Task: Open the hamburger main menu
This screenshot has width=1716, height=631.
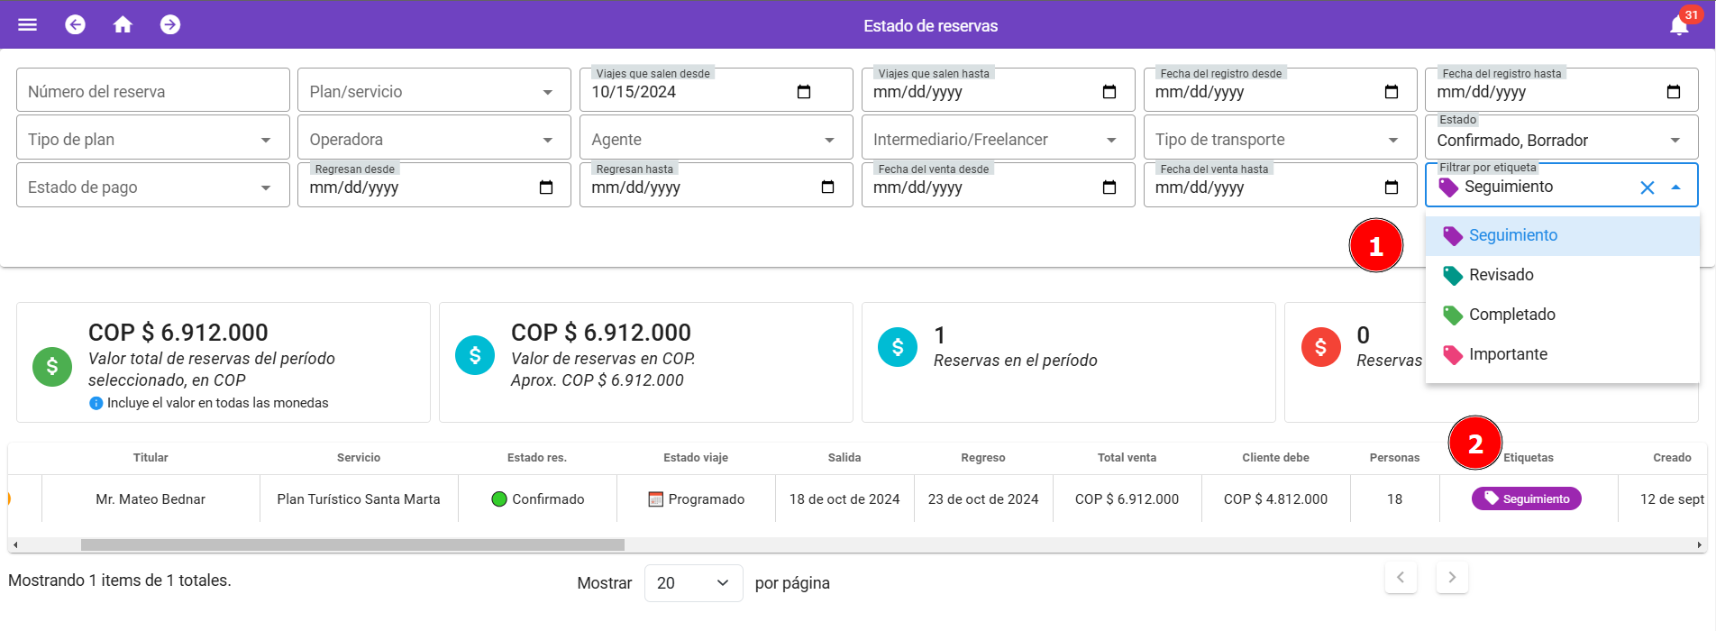Action: point(28,25)
